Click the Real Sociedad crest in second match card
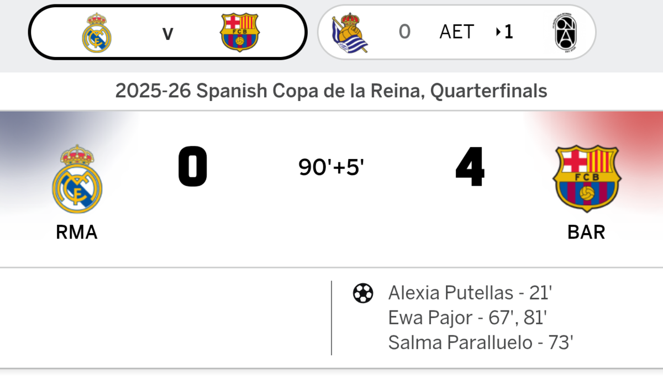The height and width of the screenshot is (390, 663). (x=349, y=33)
